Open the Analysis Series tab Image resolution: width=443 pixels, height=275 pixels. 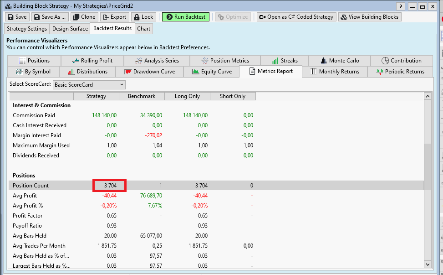coord(157,61)
